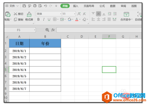Screen dimensions: 148x105
Task: Switch to the 页面布局 (Page Layout) tab
Action: point(89,6)
